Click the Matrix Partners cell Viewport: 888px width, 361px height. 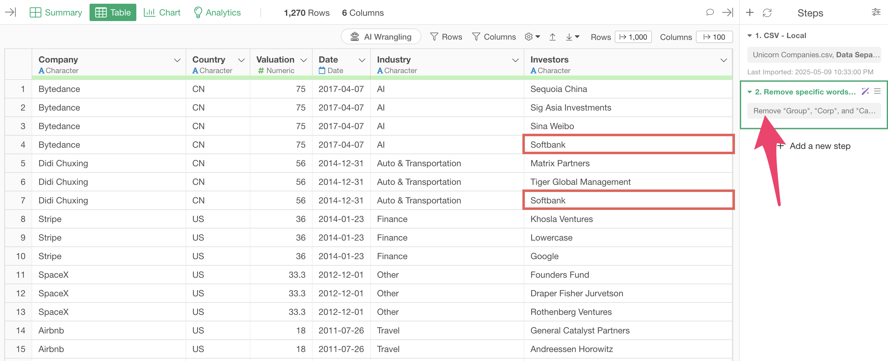click(x=628, y=163)
